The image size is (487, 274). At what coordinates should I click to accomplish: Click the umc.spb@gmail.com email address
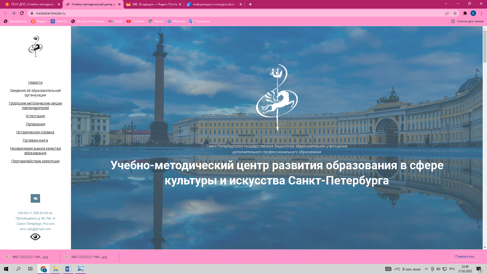(35, 229)
